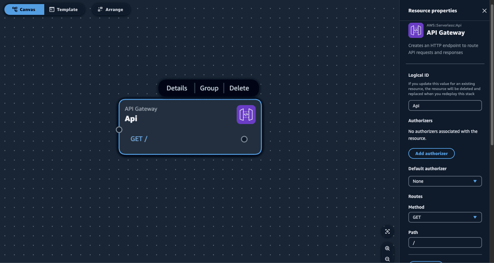Zoom out of the canvas
494x263 pixels.
click(x=387, y=259)
